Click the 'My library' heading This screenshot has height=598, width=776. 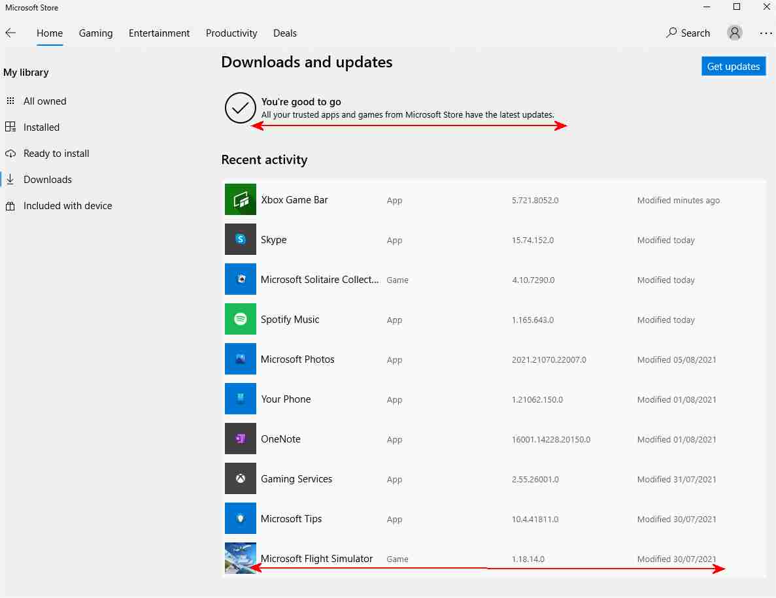25,72
